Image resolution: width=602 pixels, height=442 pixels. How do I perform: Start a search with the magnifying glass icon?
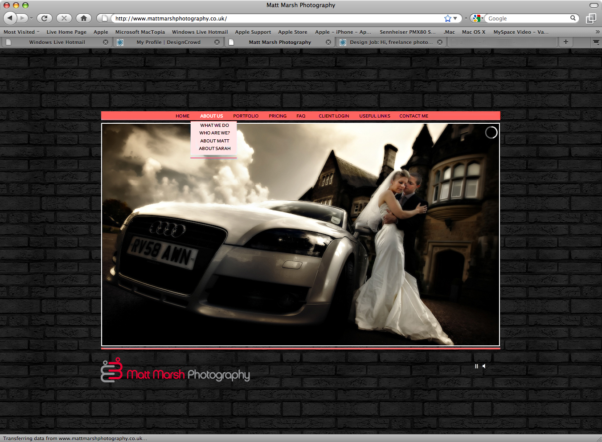pyautogui.click(x=574, y=18)
